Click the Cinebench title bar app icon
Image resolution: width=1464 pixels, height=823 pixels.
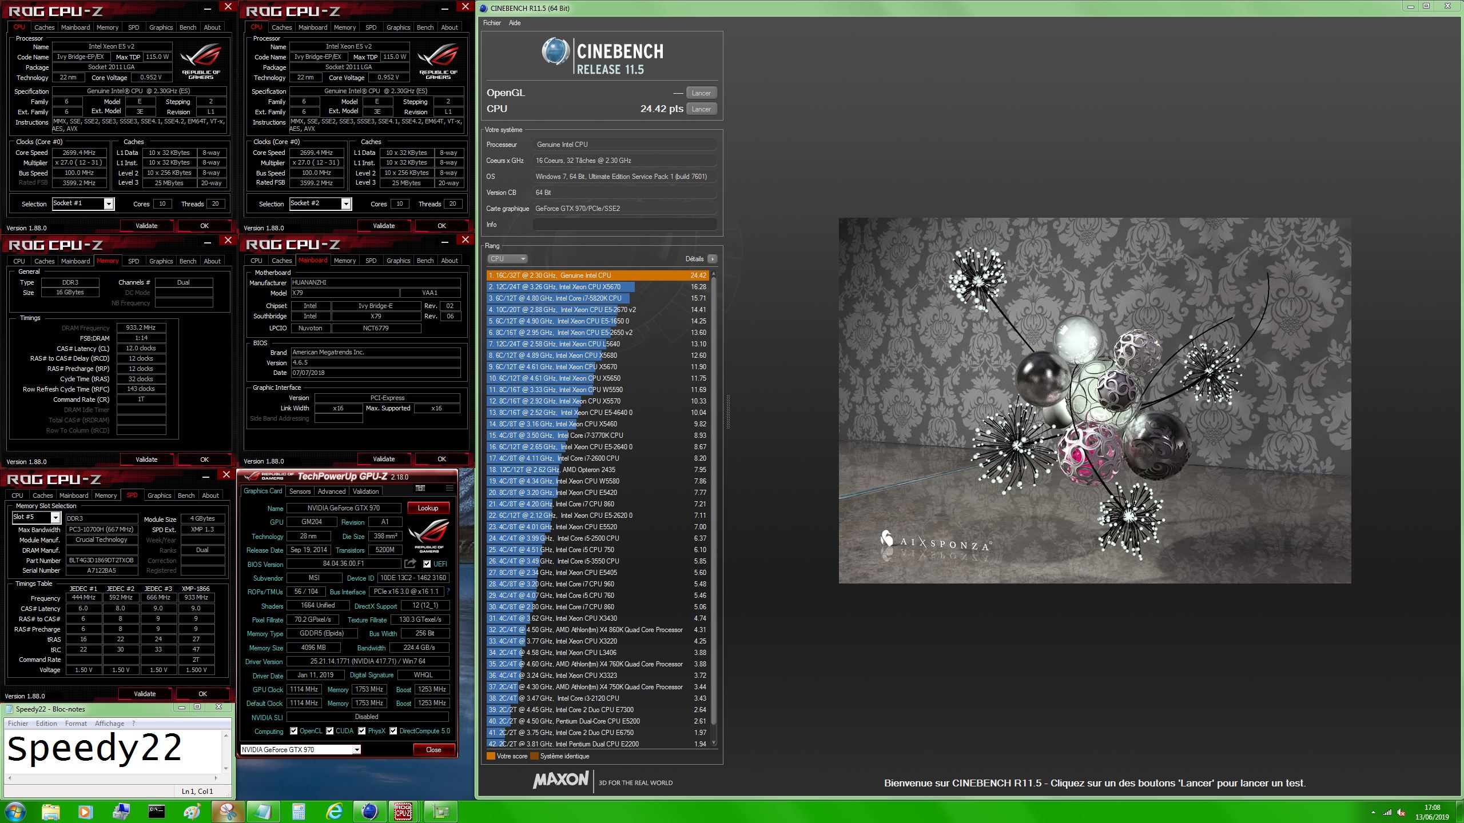point(483,8)
